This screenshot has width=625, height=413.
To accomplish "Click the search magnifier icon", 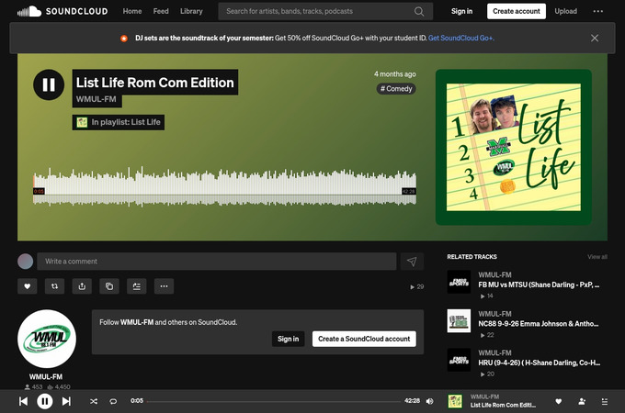I will 419,11.
